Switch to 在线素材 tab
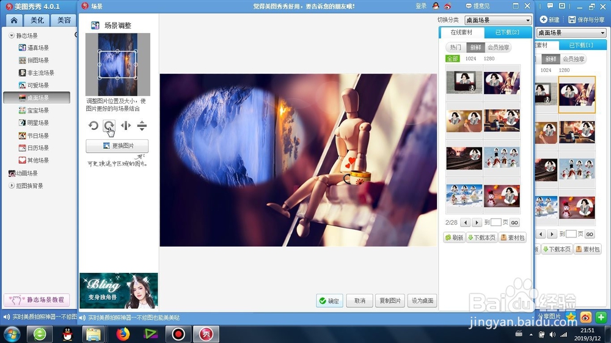The height and width of the screenshot is (343, 611). click(x=461, y=32)
